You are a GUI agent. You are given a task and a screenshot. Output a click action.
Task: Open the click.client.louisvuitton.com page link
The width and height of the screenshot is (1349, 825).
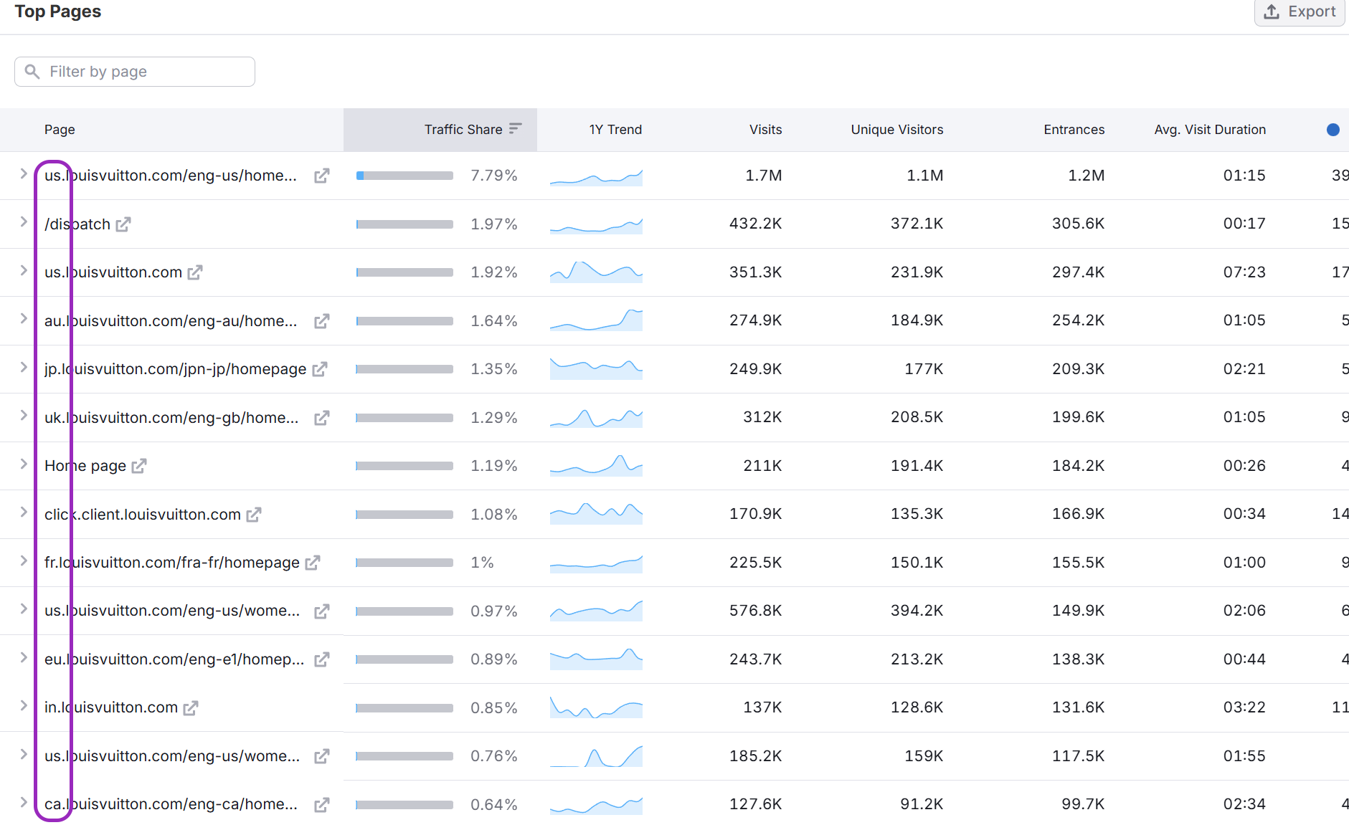(143, 515)
